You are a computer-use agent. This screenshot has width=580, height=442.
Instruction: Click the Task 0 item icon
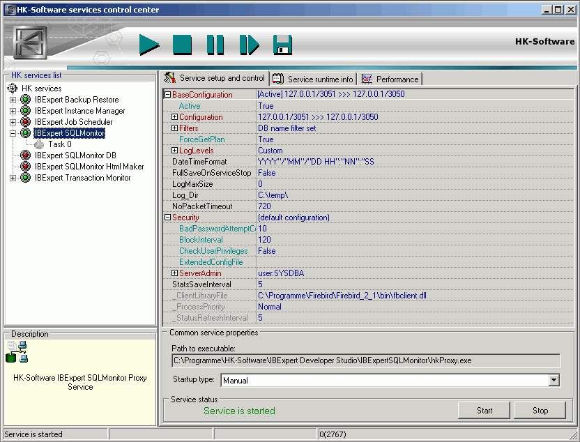(39, 144)
